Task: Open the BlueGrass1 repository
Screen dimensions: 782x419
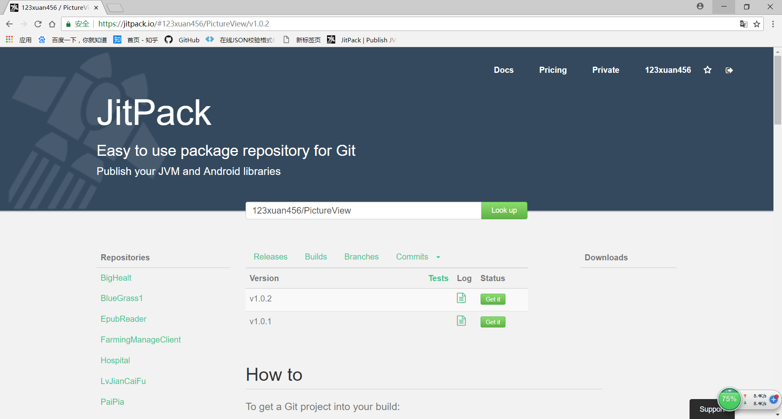Action: coord(122,298)
